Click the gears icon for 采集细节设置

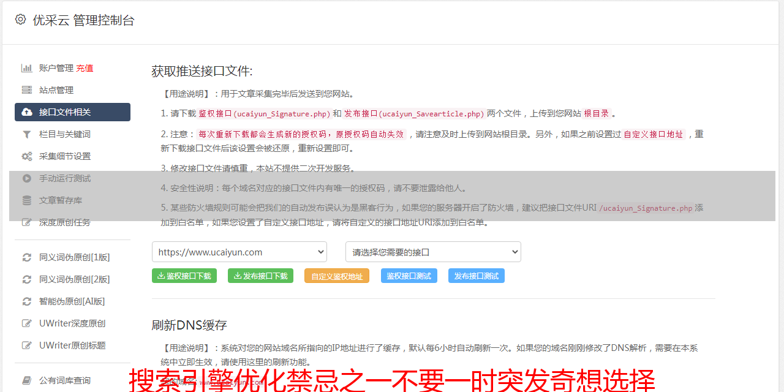pos(27,156)
